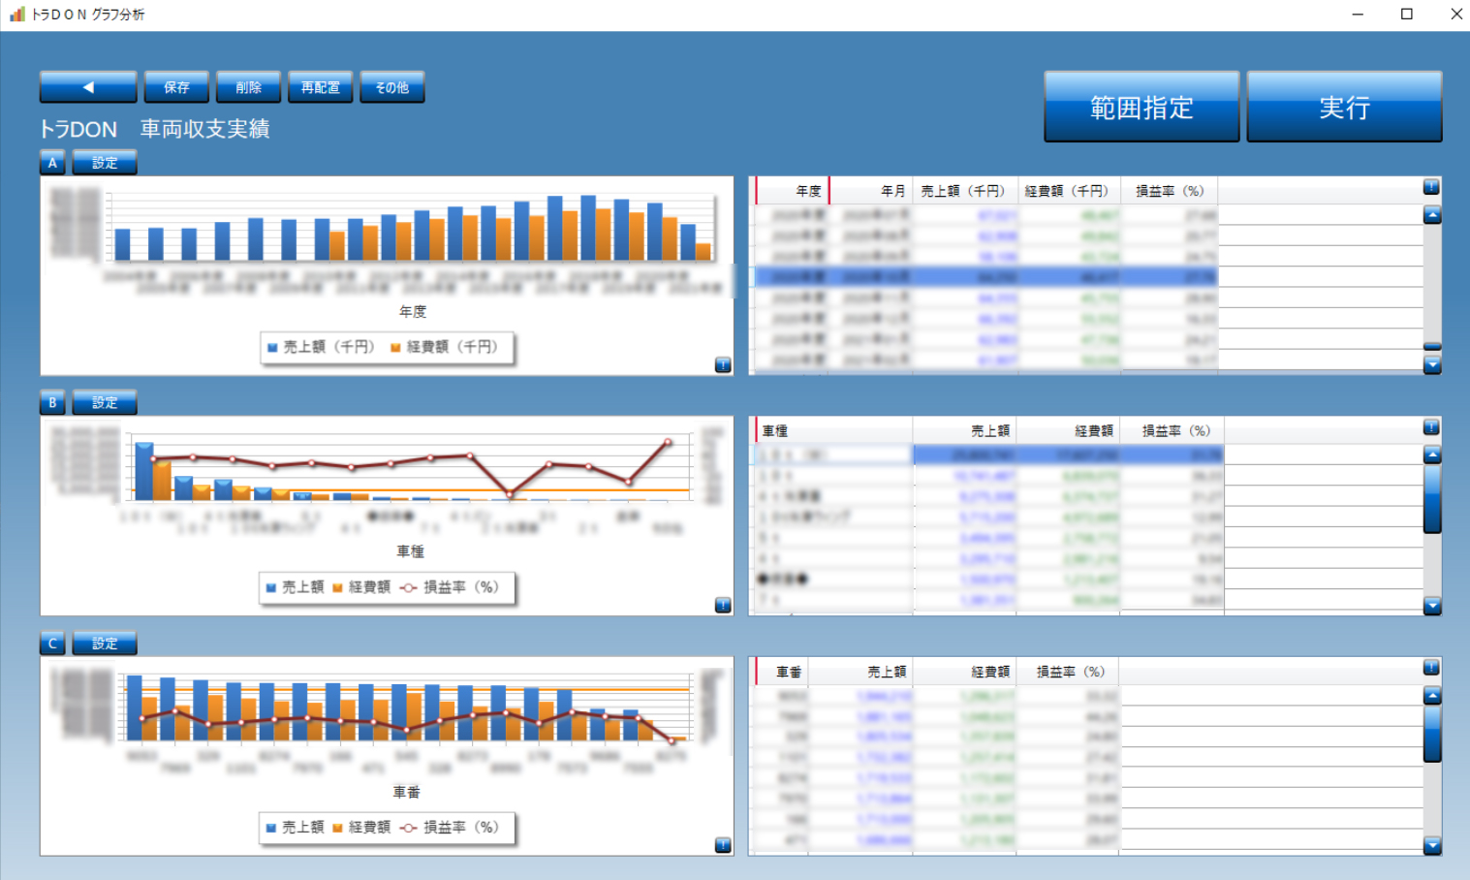Click the scroll-up arrow of table A
1470x880 pixels.
click(x=1432, y=215)
